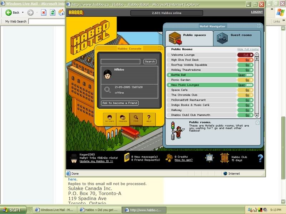This screenshot has height=214, width=286.
Task: Expand the New Music Lounges group
Action: [x=169, y=85]
